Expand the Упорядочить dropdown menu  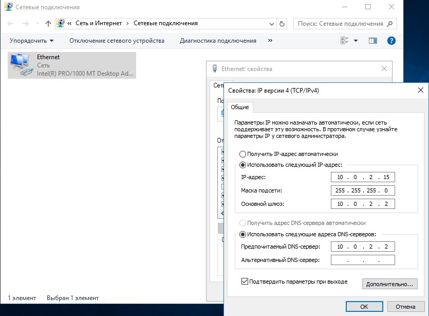(x=31, y=41)
